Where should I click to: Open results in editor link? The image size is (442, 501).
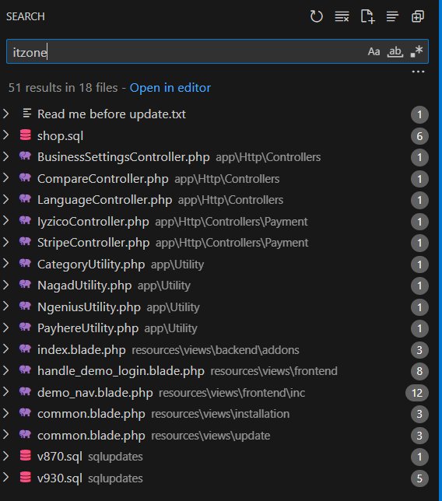coord(170,88)
